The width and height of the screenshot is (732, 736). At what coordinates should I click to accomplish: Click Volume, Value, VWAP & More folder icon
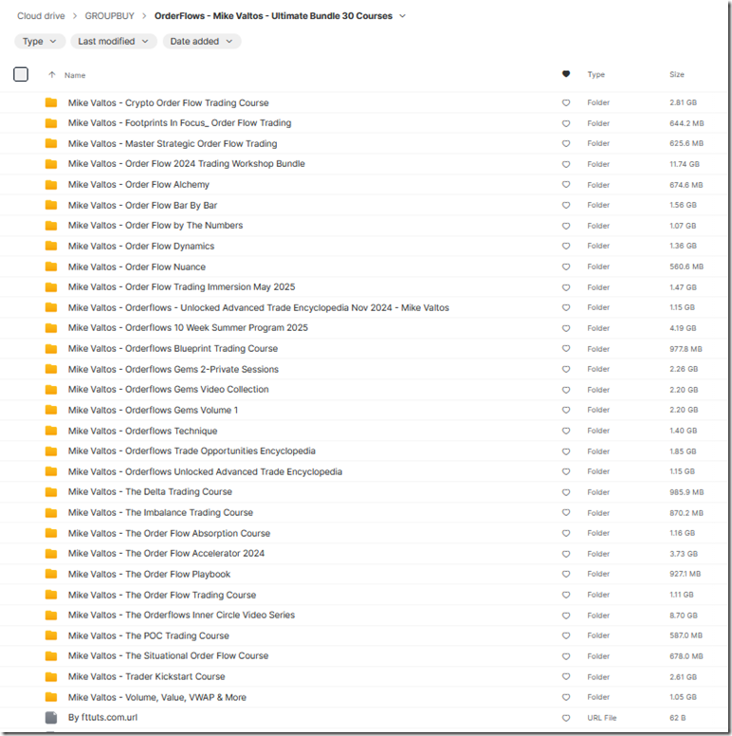[51, 697]
